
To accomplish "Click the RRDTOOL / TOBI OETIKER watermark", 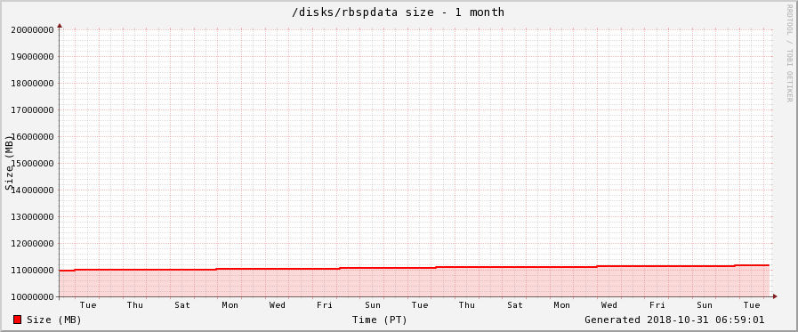I will coord(789,53).
